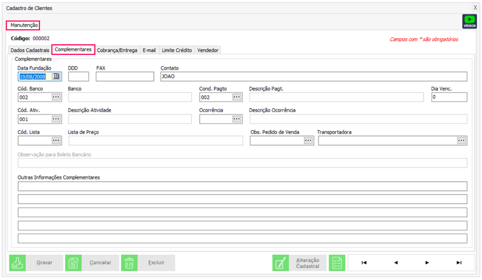Open the Cond. Pagto lookup button

pos(237,97)
